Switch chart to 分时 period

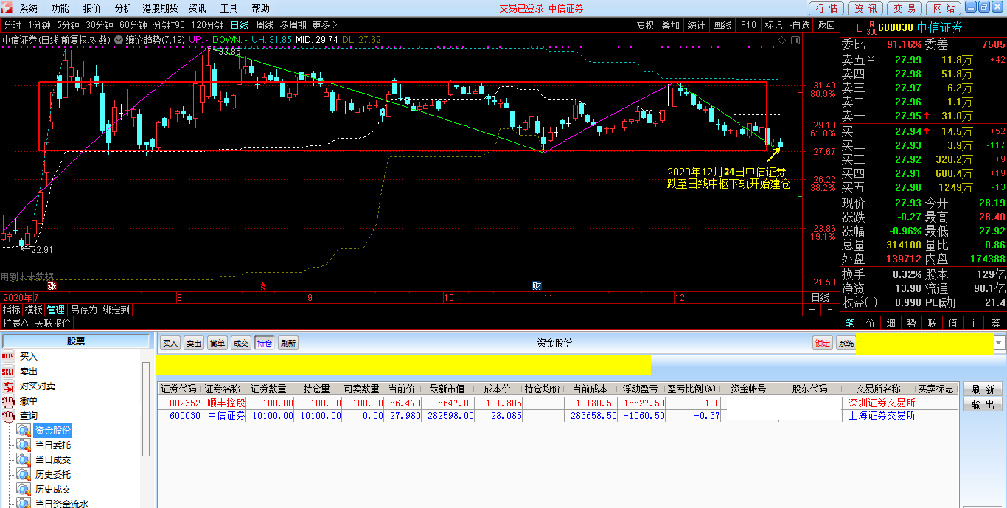click(x=12, y=25)
